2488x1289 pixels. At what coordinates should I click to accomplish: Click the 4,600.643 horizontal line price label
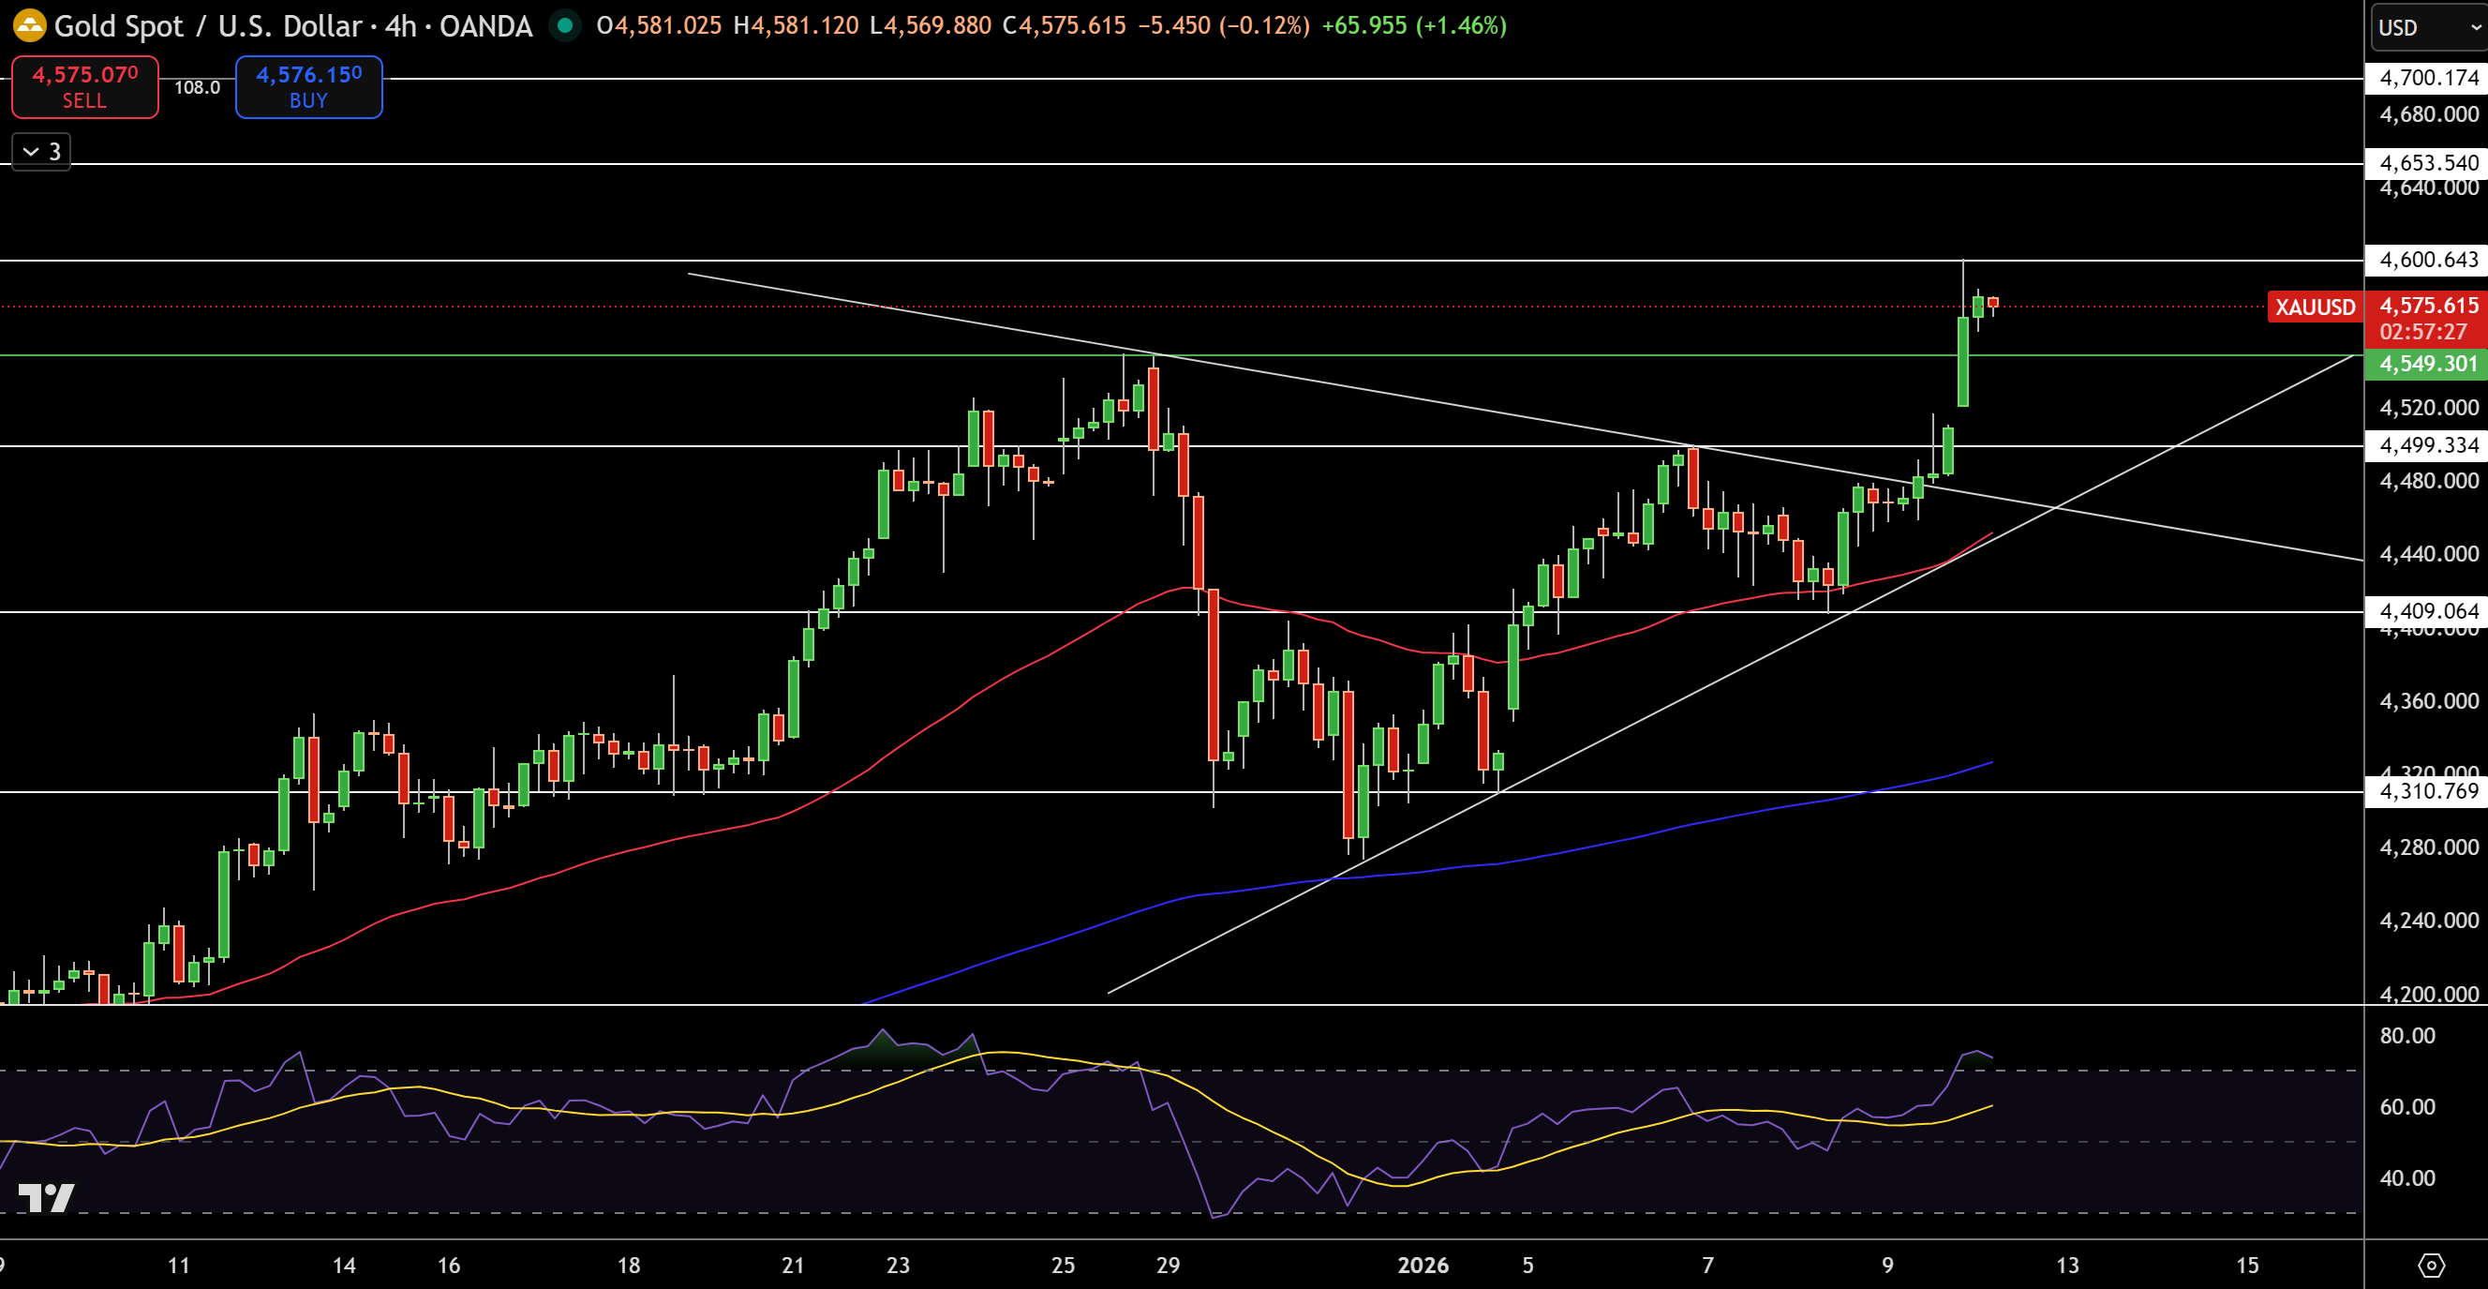[2426, 259]
